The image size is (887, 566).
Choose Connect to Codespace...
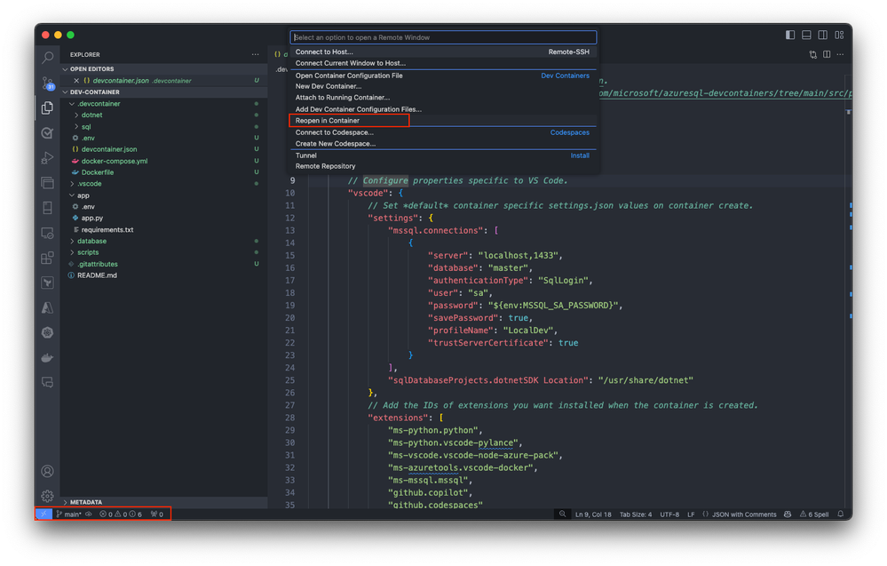[443, 132]
